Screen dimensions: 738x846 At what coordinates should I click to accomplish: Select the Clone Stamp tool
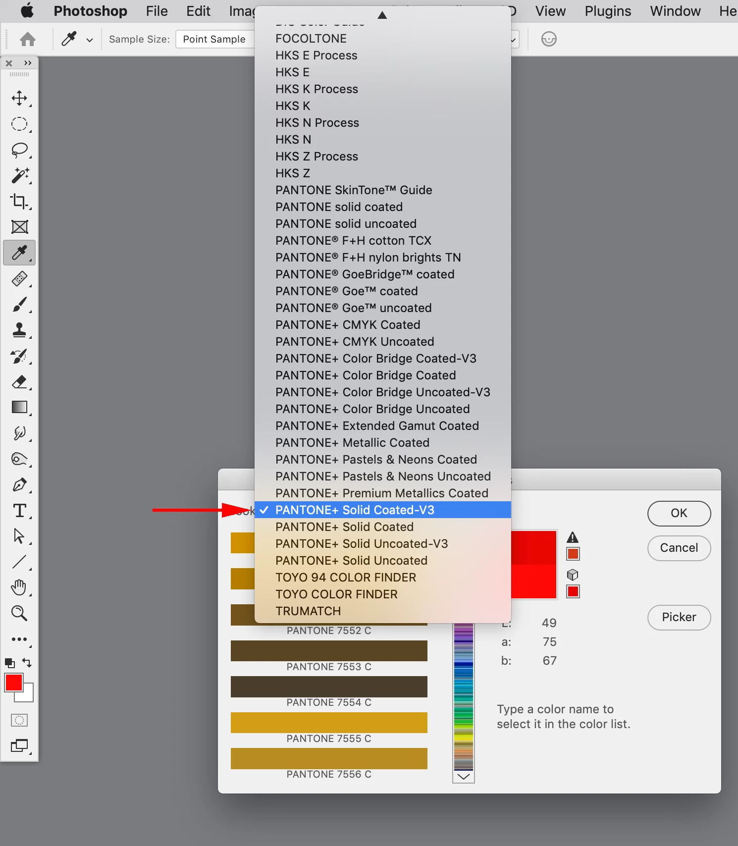[x=19, y=330]
